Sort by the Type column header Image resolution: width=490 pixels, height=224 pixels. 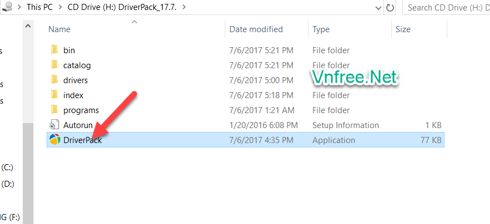pyautogui.click(x=321, y=29)
